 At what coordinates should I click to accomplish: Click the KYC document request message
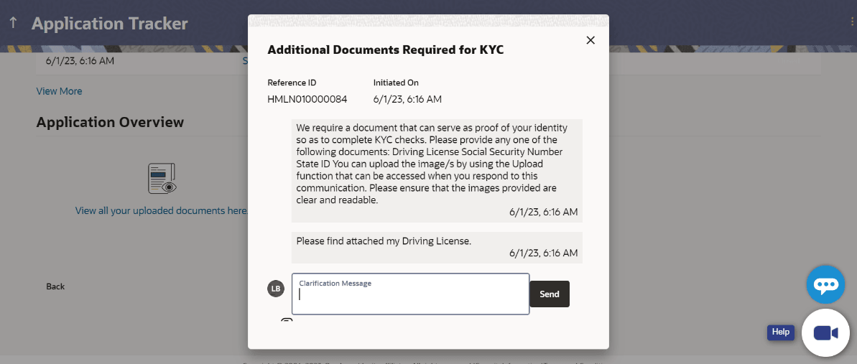coord(437,169)
